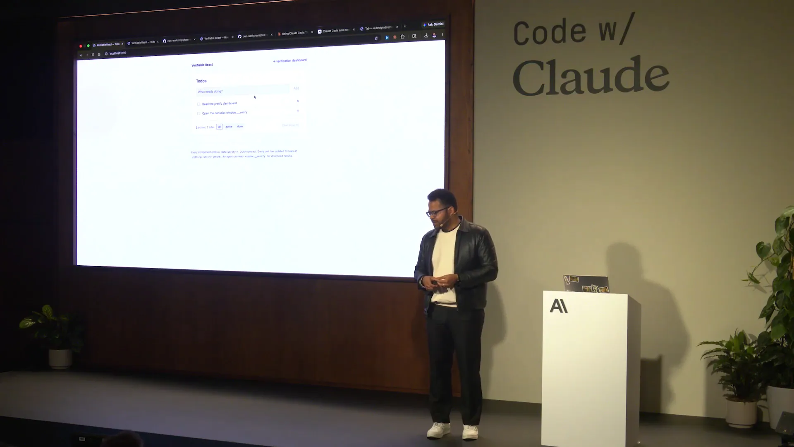
Task: Open the Chrome three-dot menu
Action: coord(442,35)
